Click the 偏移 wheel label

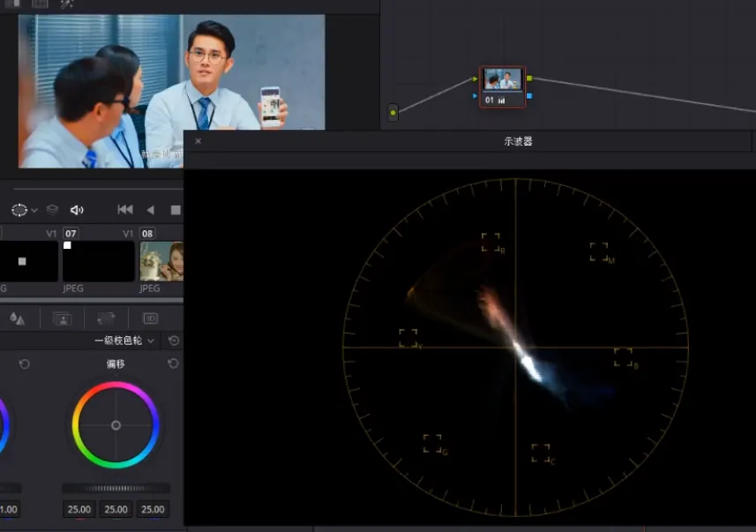[x=116, y=364]
